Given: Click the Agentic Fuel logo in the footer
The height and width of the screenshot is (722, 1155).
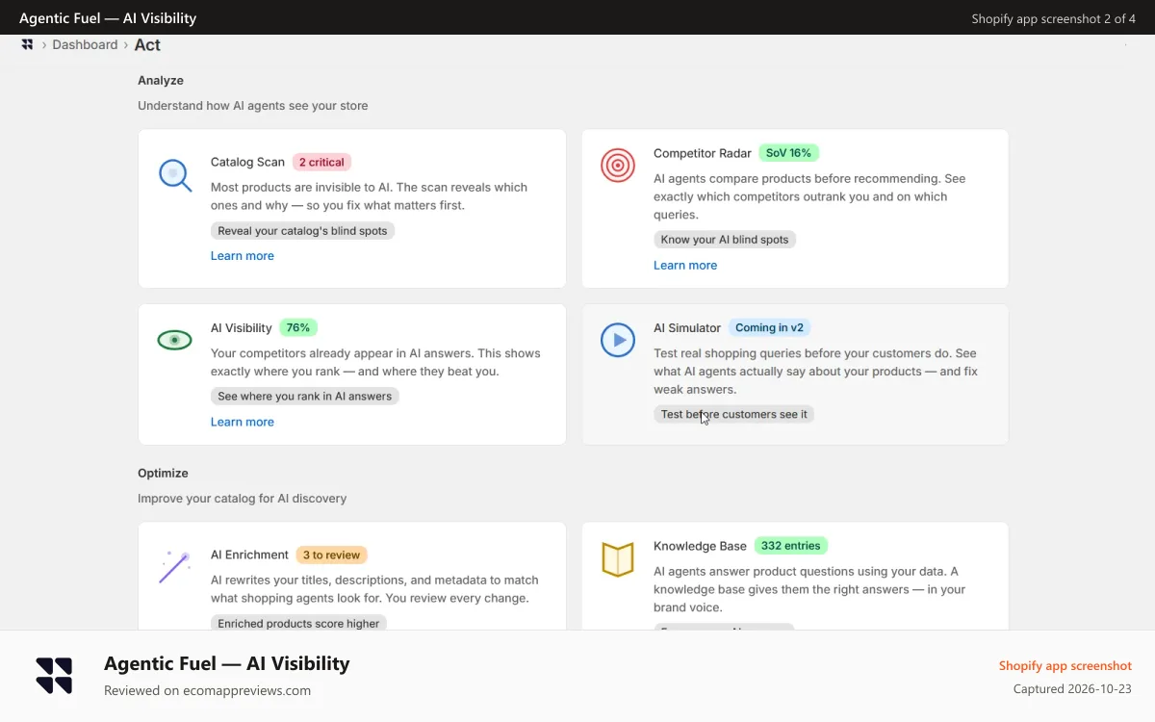Looking at the screenshot, I should pos(54,676).
